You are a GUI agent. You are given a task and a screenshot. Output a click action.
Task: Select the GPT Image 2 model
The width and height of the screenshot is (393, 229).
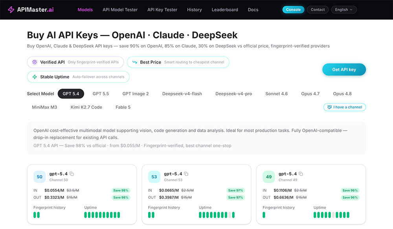point(135,94)
